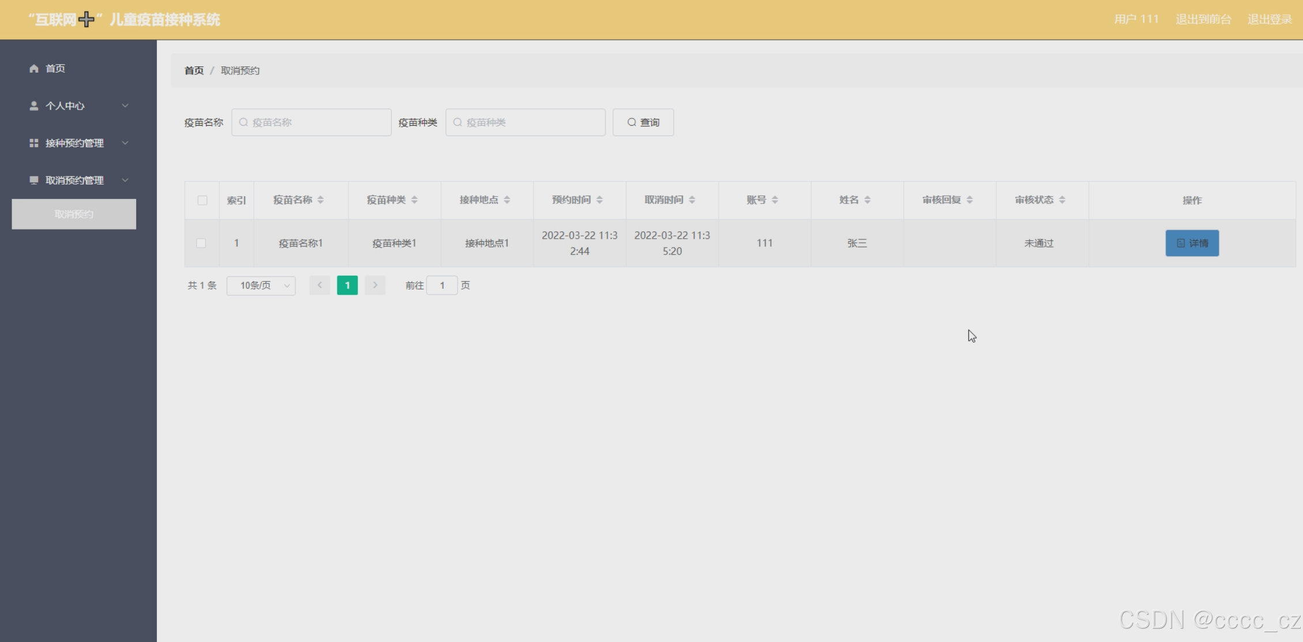The height and width of the screenshot is (642, 1303).
Task: Check the row 1 checkbox
Action: pyautogui.click(x=201, y=243)
